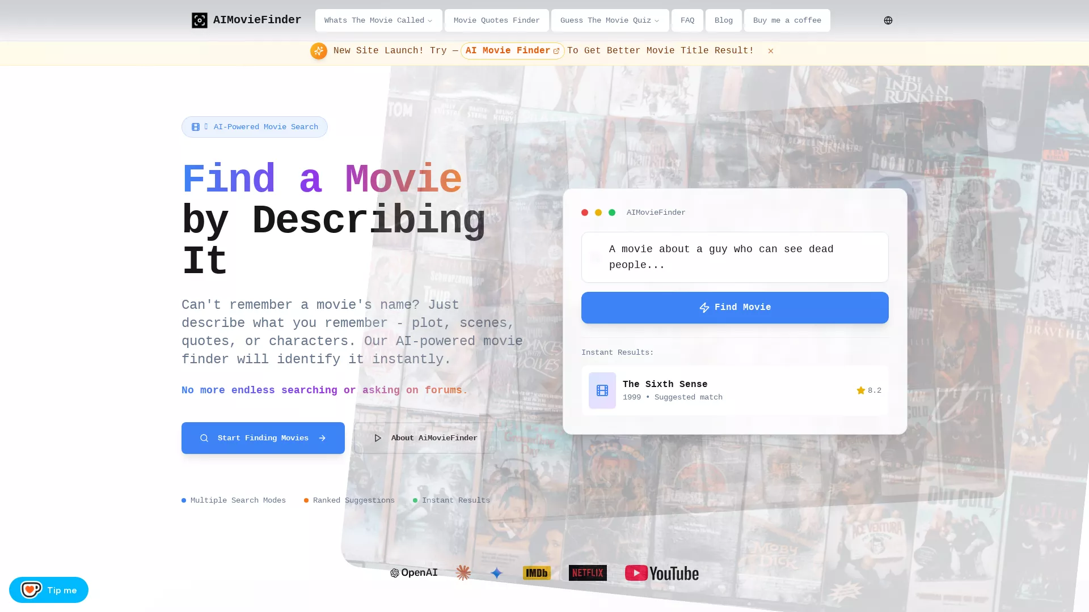Select The Sixth Sense result card
Screen dimensions: 1089x612
[735, 390]
